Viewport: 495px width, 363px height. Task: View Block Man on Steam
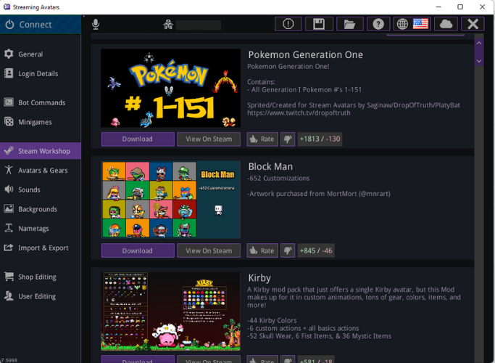(x=209, y=250)
